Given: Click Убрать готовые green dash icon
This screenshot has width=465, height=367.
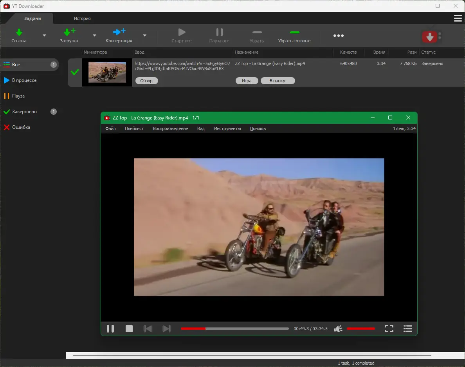Looking at the screenshot, I should [294, 33].
